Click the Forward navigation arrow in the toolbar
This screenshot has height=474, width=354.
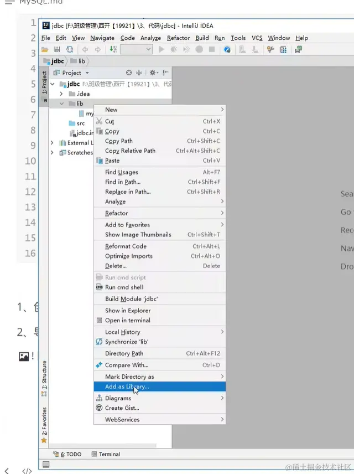point(97,50)
